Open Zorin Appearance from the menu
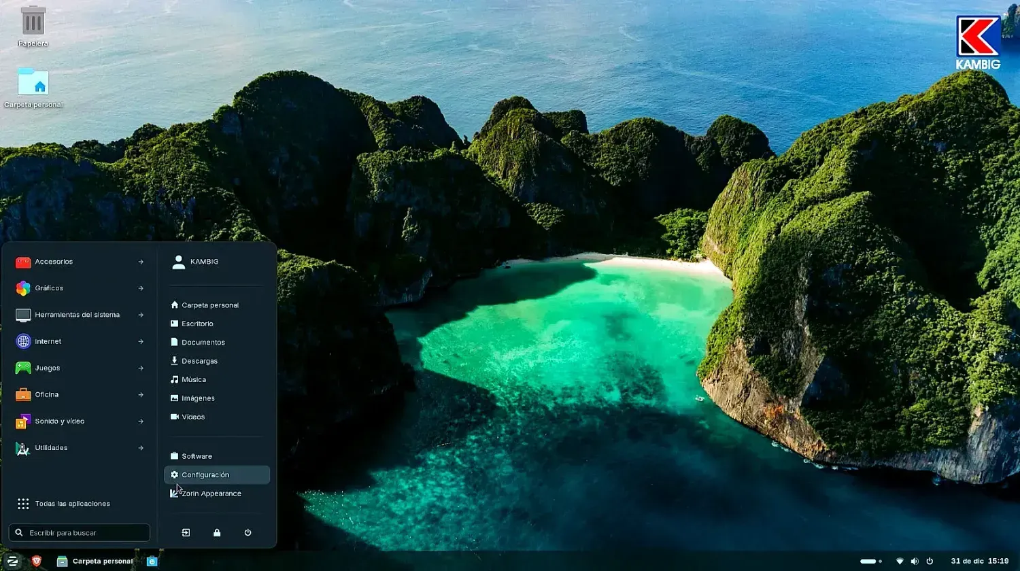 (x=211, y=493)
